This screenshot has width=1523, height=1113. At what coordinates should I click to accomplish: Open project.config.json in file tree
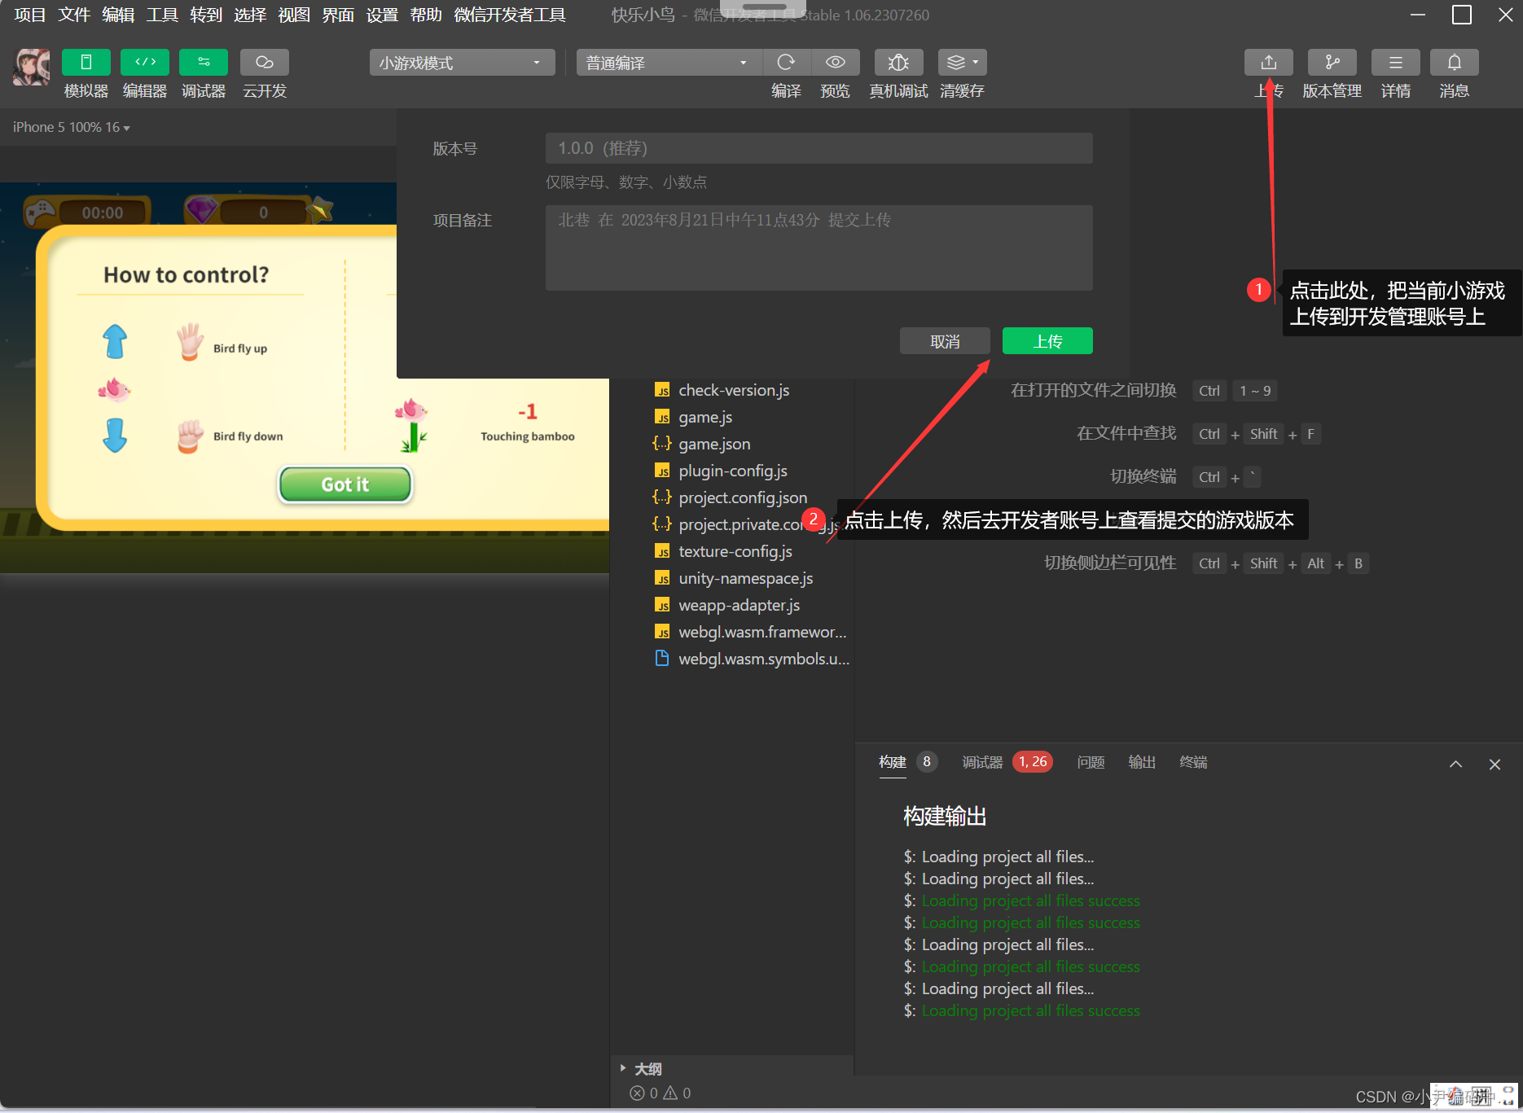tap(742, 497)
